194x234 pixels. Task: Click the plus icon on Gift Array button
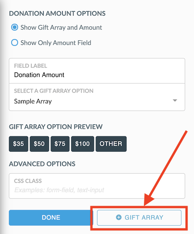coord(119,217)
